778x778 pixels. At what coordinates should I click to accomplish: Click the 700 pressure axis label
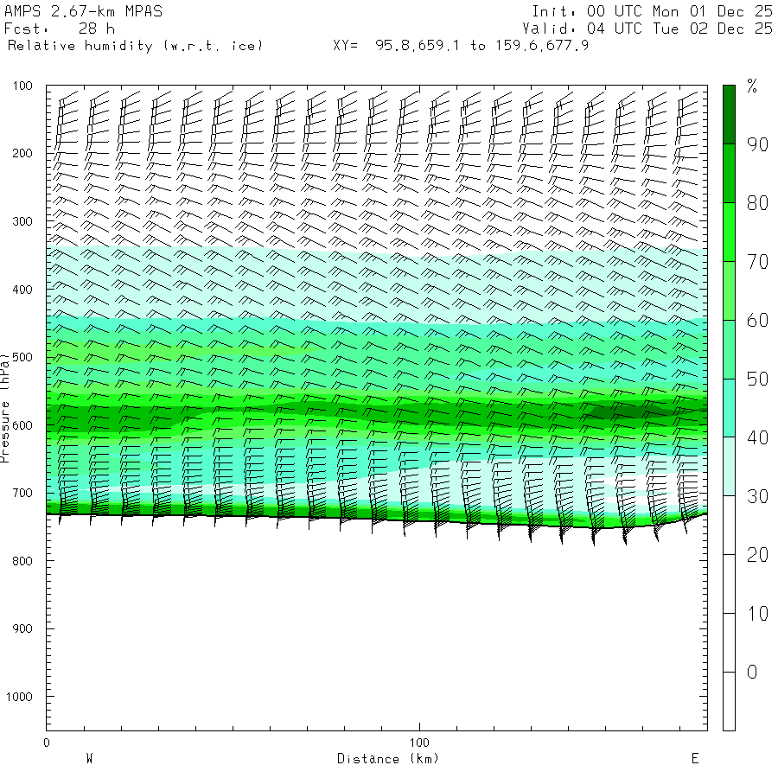22,494
